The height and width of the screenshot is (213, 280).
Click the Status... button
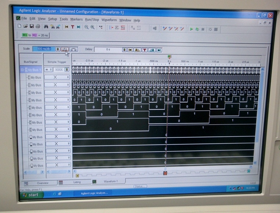tap(140, 186)
